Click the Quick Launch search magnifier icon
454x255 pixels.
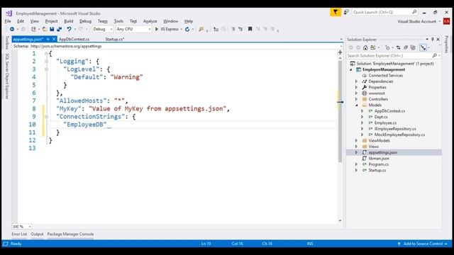(414, 12)
